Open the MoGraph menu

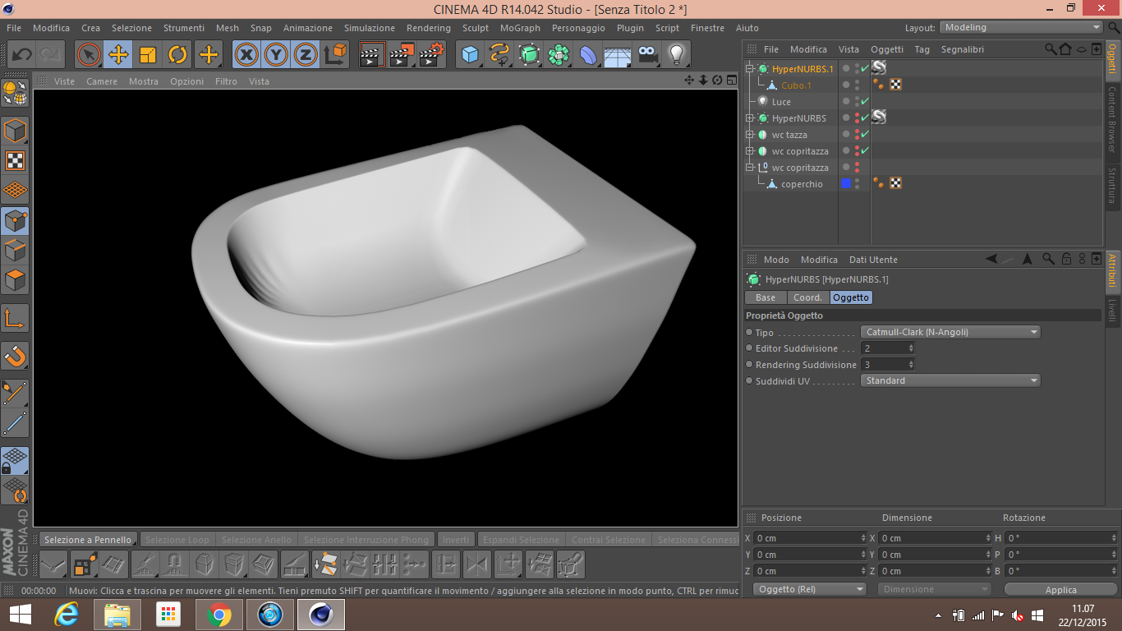520,28
